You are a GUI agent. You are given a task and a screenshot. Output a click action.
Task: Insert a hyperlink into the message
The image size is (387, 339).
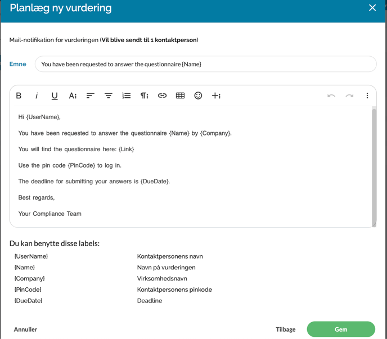(x=162, y=96)
